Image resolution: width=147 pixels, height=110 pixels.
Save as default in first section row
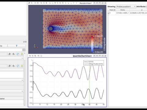point(22,54)
